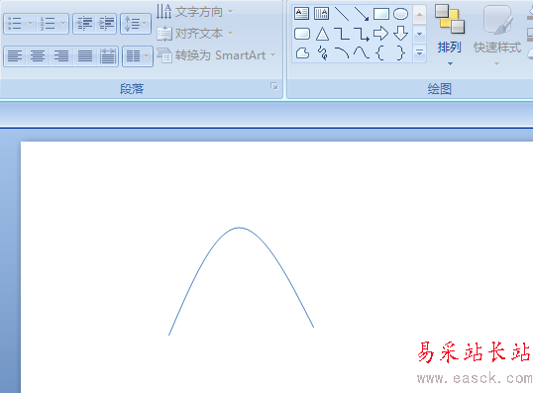533x393 pixels.
Task: Select the left brace shape
Action: click(x=380, y=53)
